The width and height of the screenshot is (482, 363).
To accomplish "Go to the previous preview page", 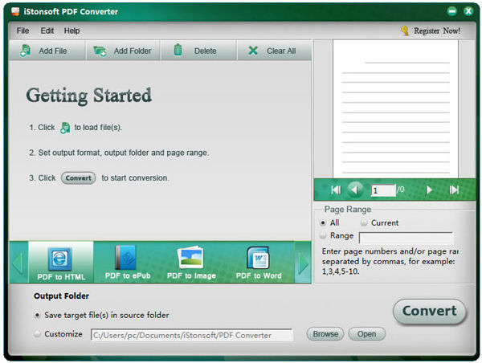I will [355, 190].
